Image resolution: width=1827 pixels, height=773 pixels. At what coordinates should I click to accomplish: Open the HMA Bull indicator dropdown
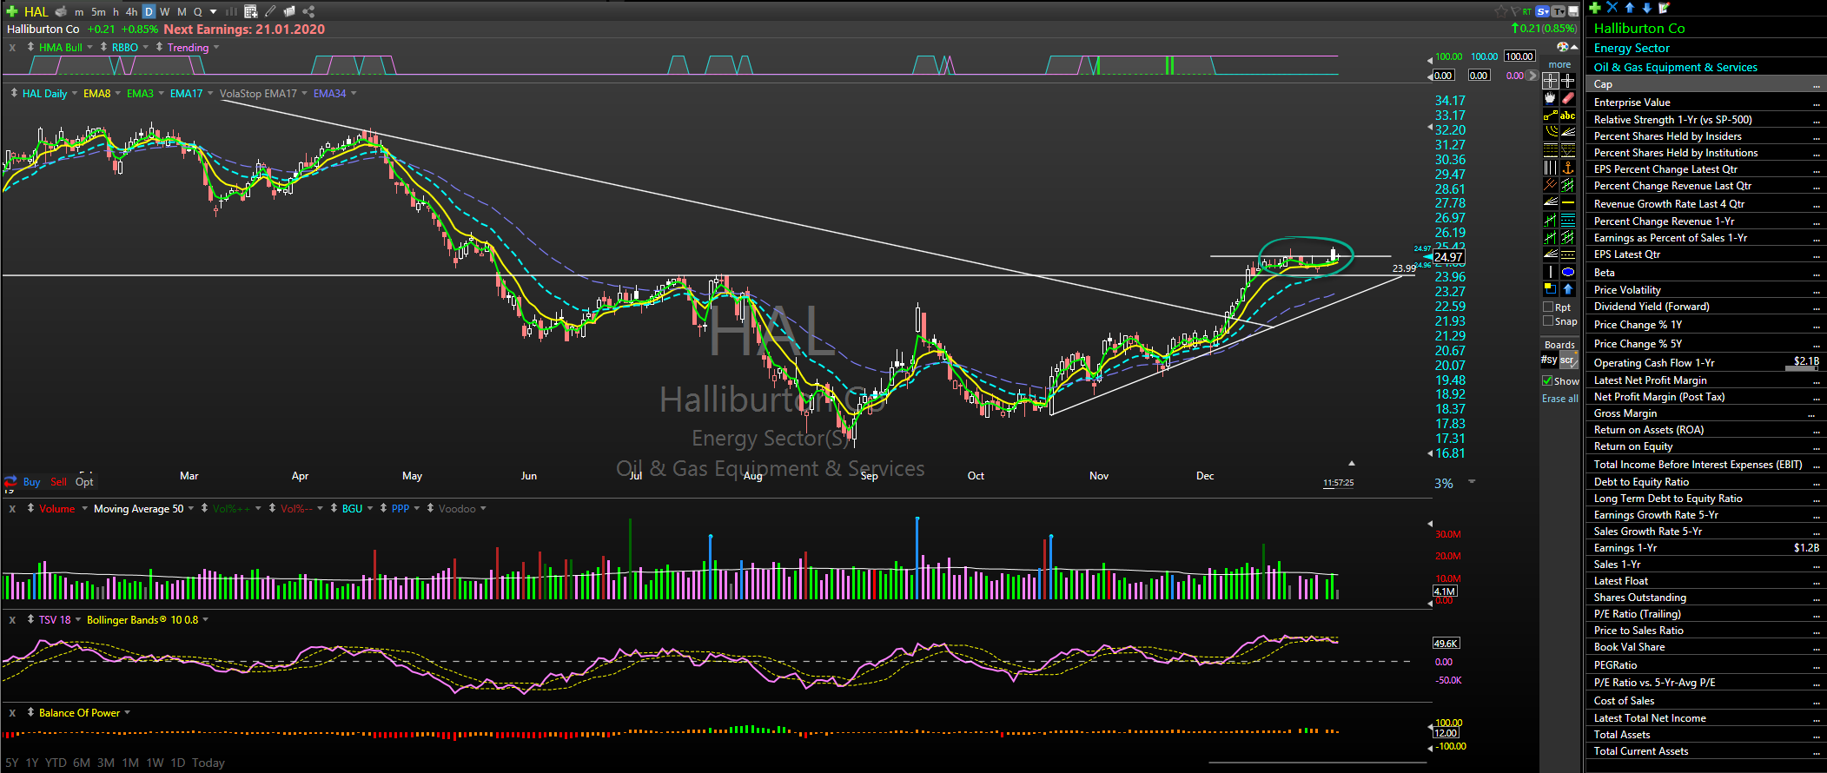pos(89,48)
